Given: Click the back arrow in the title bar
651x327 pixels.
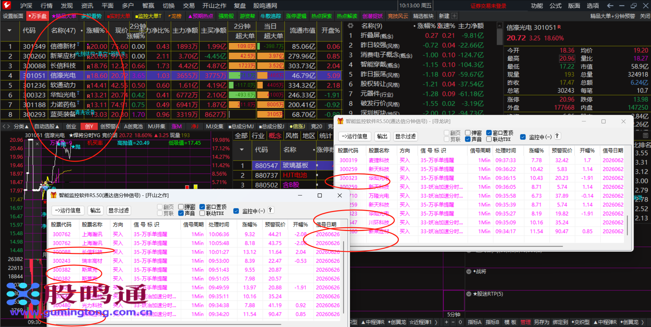Looking at the screenshot, I should pos(610,5).
